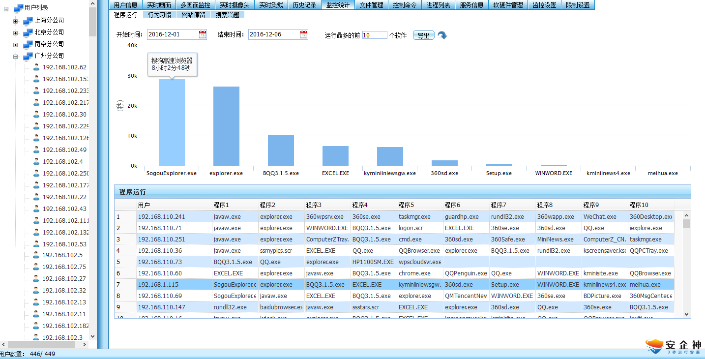
Task: Click user icon for 192.168.102.5
Action: pyautogui.click(x=36, y=255)
